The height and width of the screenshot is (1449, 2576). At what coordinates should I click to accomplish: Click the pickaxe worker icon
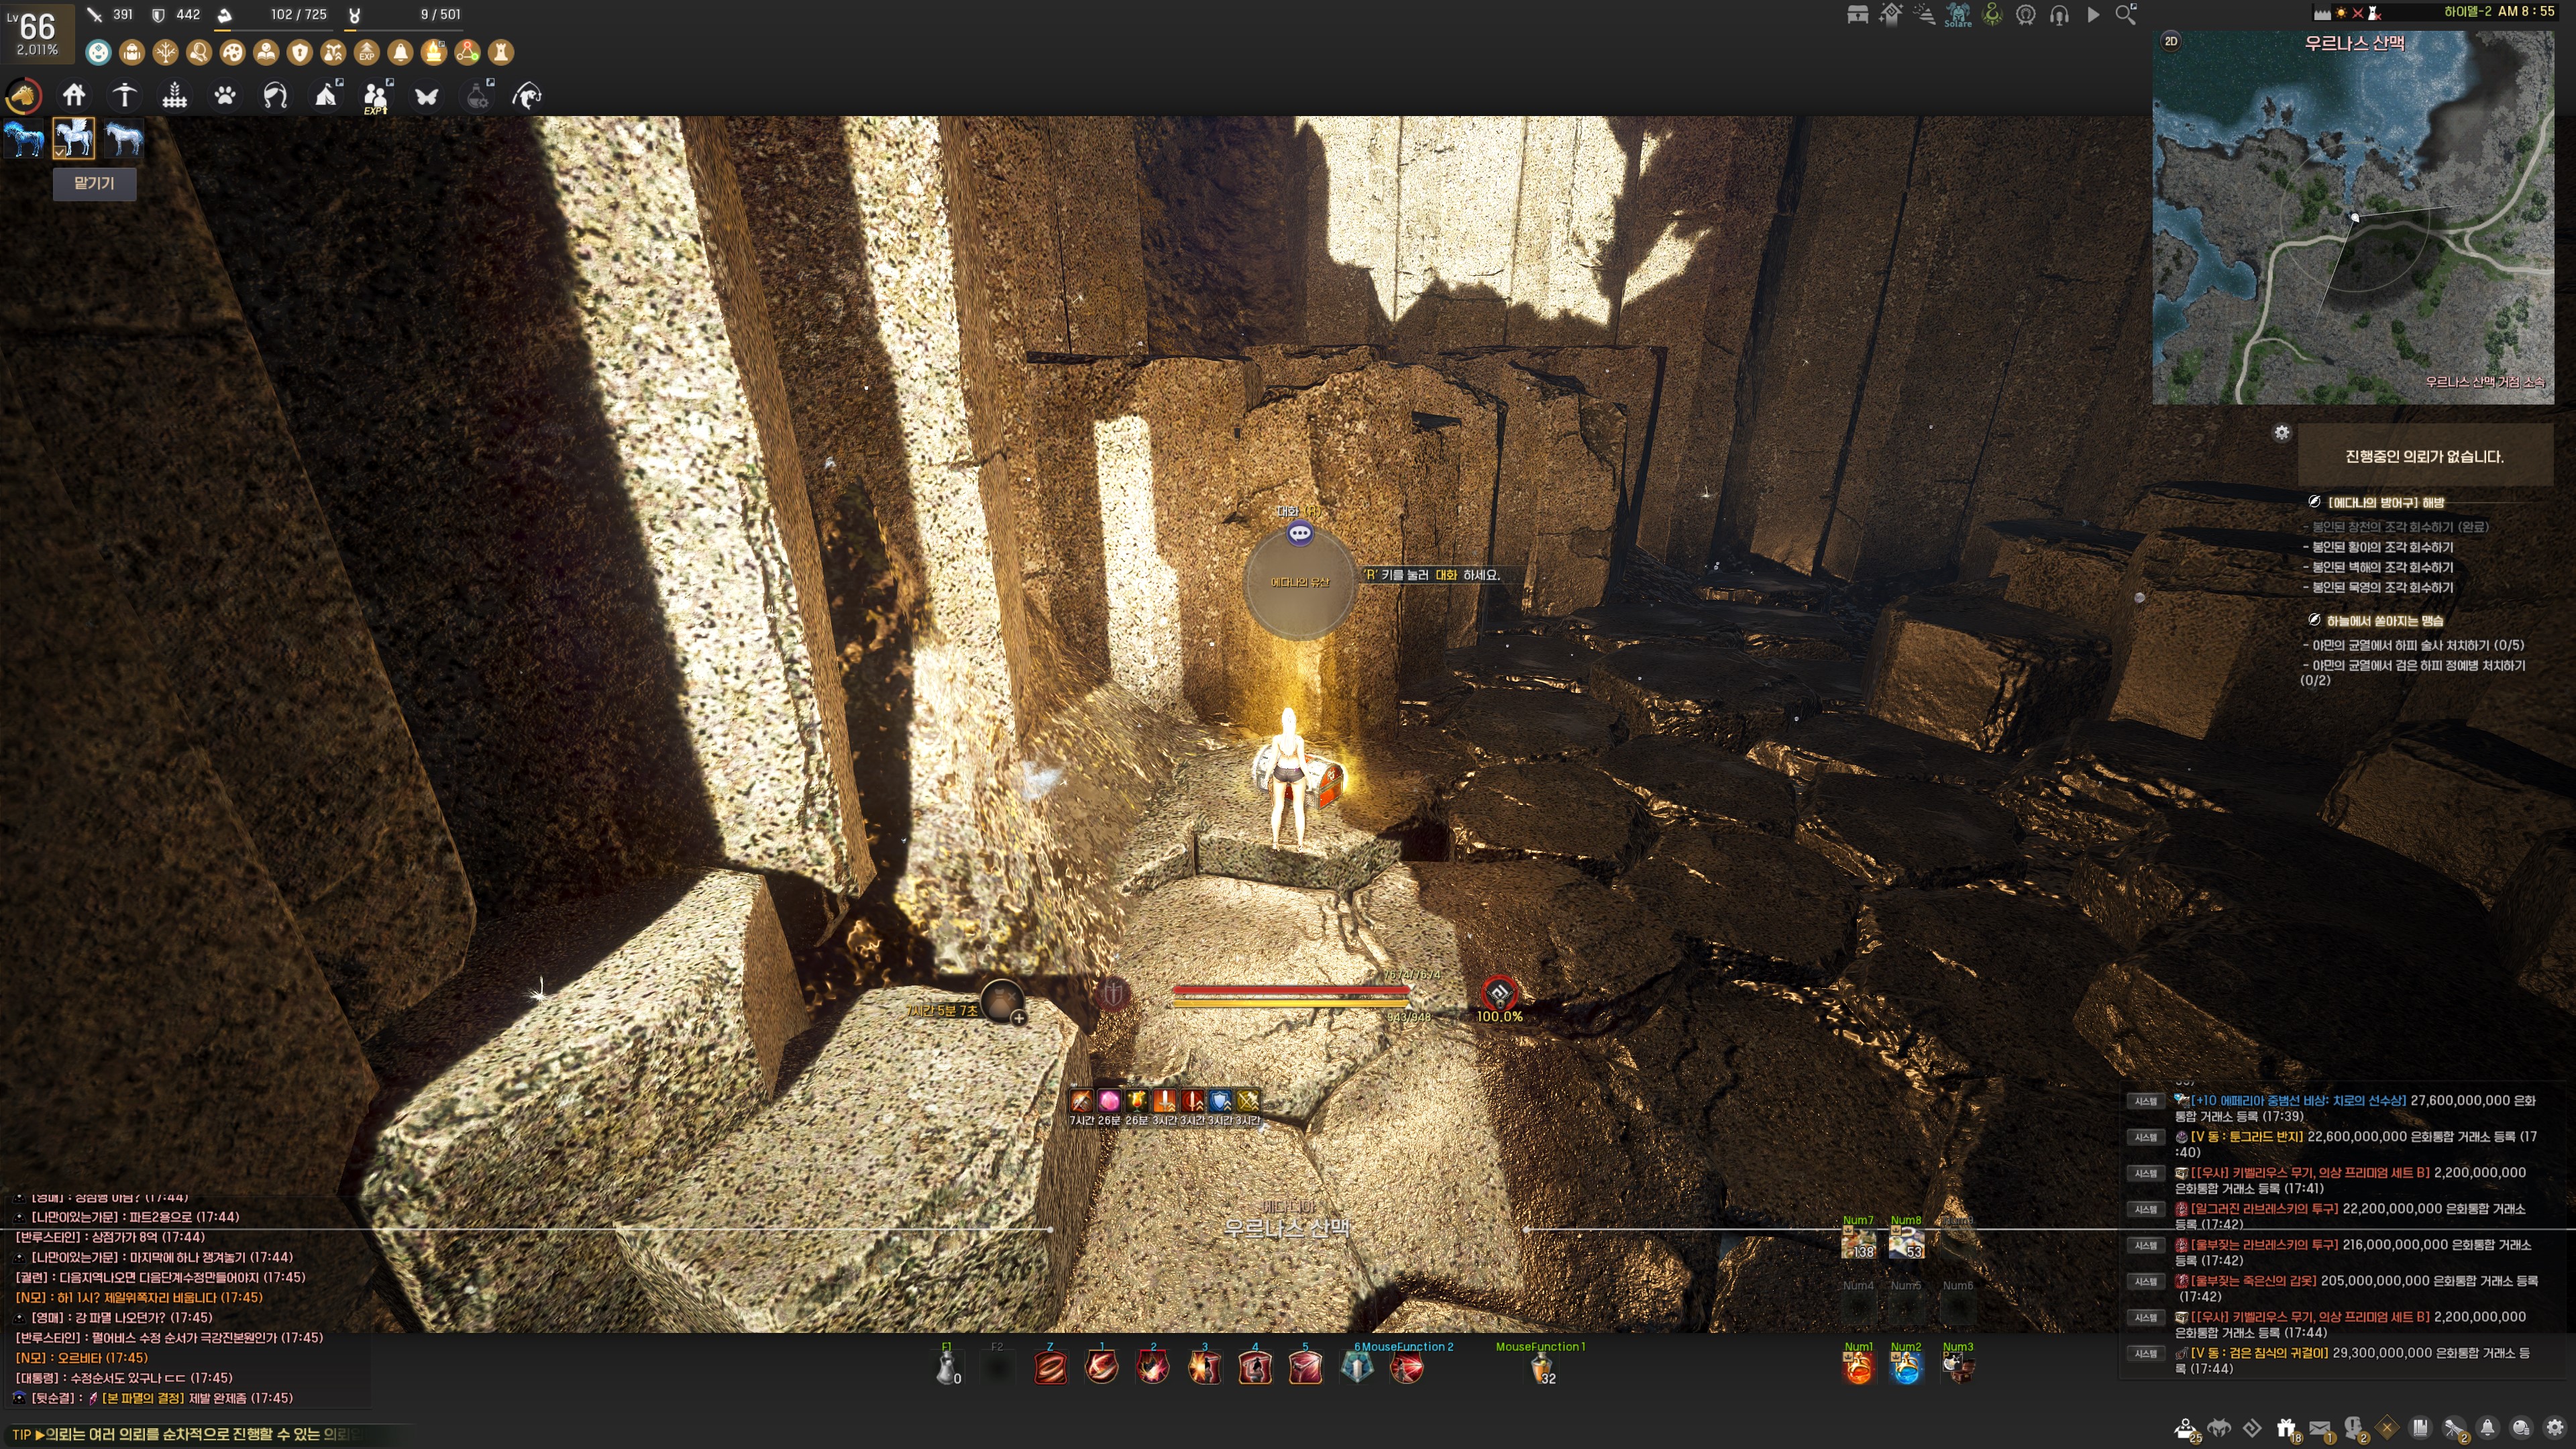coord(124,95)
